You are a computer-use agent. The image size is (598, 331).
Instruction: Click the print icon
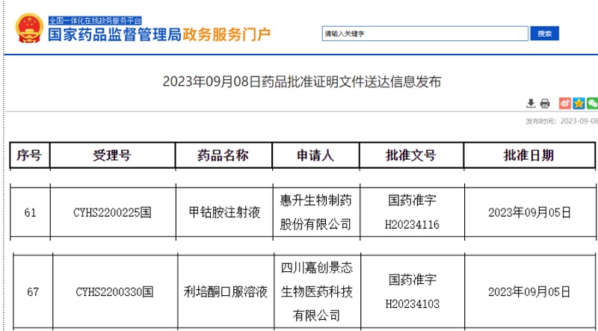click(x=545, y=103)
